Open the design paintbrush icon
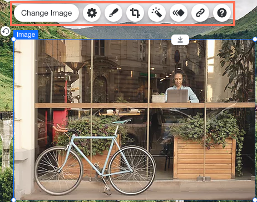The height and width of the screenshot is (202, 257). click(x=113, y=13)
